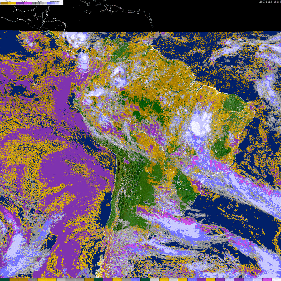Screen dimensions: 281x281
Task: Click the 'Cúmulos' legend label
Action: 8,1
